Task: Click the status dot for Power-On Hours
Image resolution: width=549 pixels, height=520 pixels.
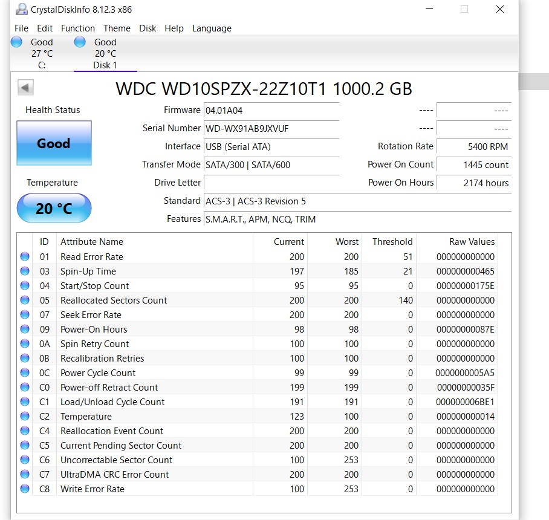Action: [x=25, y=329]
